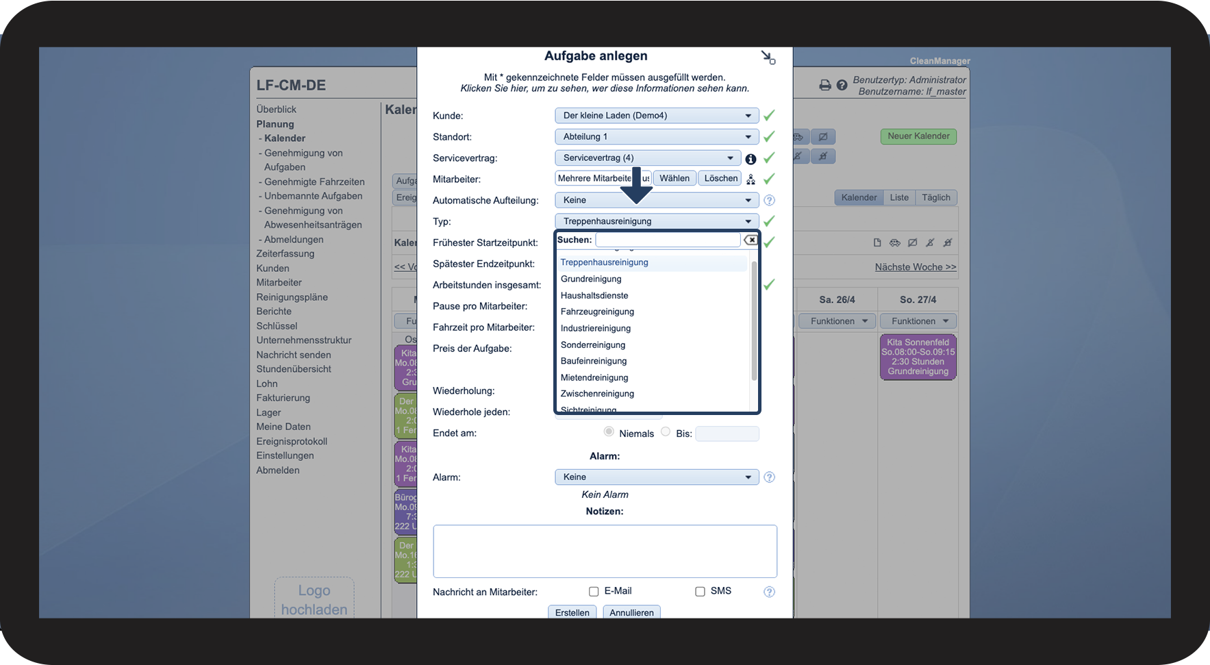Click Abmelden in the sidebar
Viewport: 1210px width, 665px height.
pyautogui.click(x=278, y=470)
